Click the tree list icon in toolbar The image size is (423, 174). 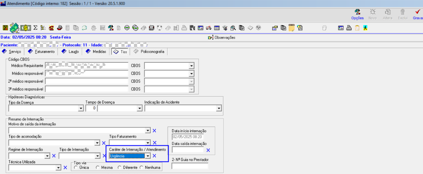[43, 28]
